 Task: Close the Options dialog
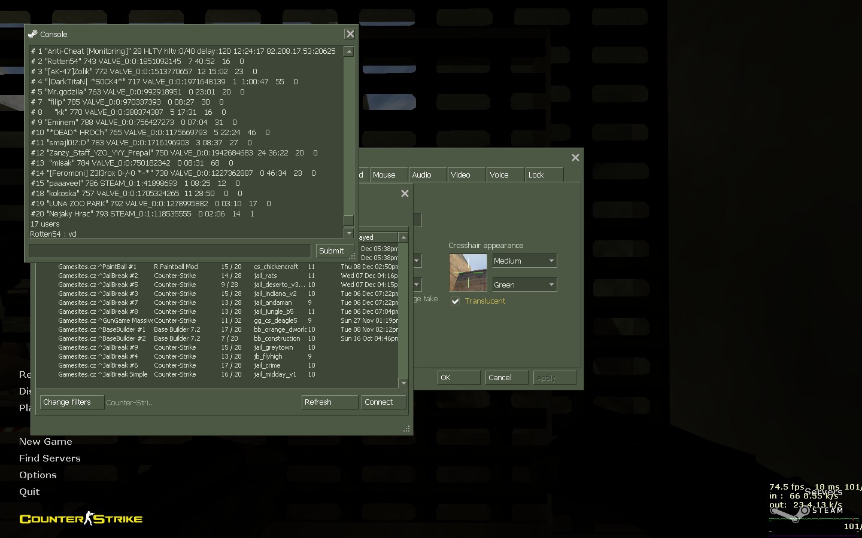tap(575, 157)
